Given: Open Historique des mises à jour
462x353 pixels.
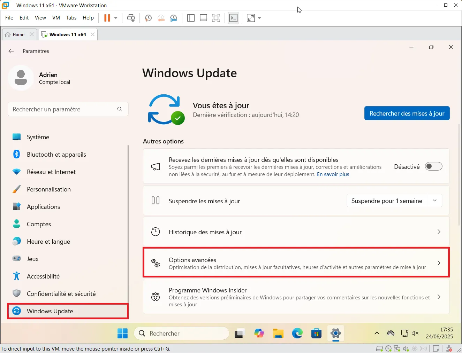Looking at the screenshot, I should point(296,232).
